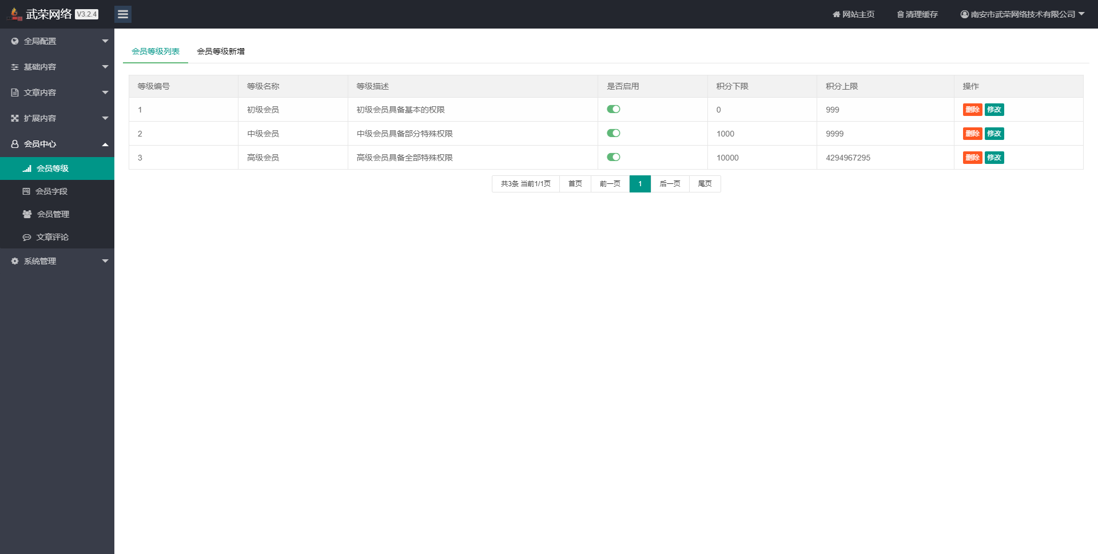Click the hamburger menu toggle icon

[x=123, y=14]
